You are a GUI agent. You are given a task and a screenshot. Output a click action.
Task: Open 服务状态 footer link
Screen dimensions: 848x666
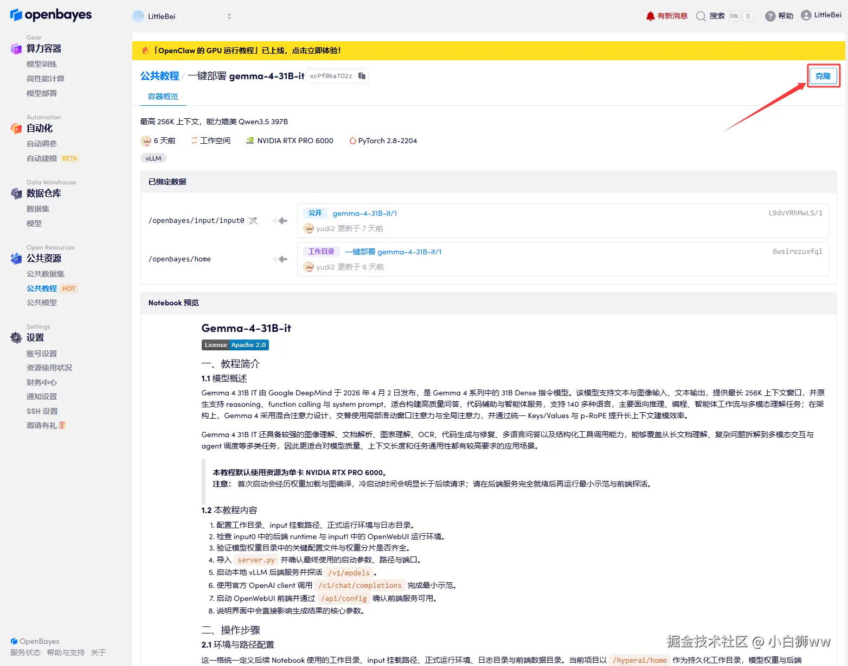point(25,652)
